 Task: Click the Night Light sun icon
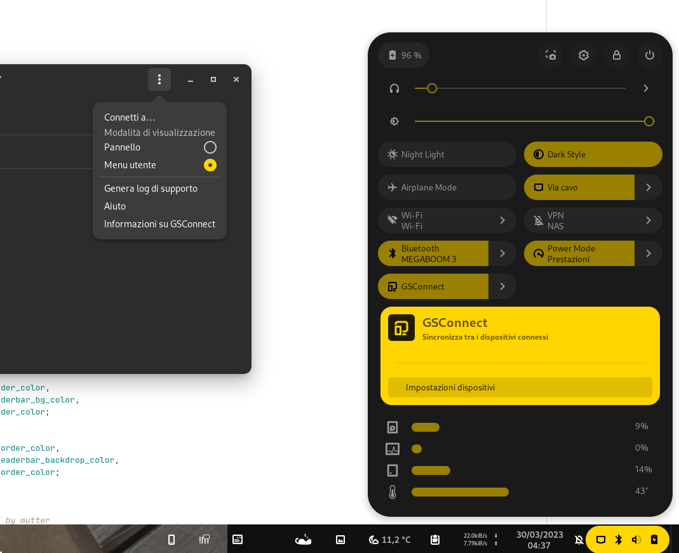click(393, 154)
